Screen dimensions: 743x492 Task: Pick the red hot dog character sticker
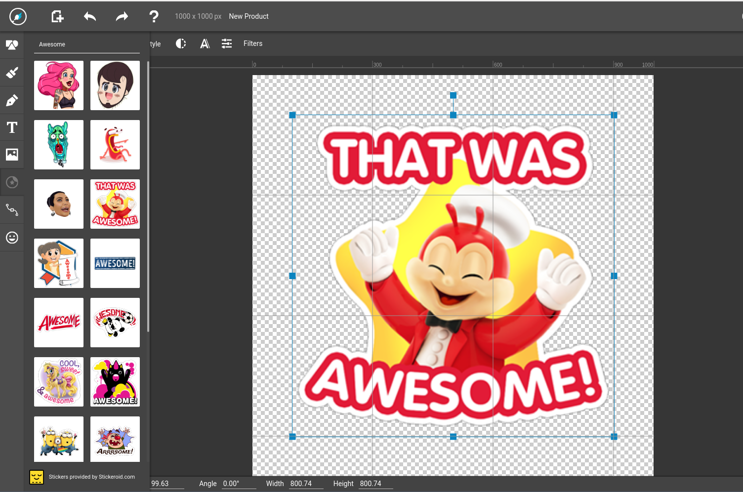coord(115,145)
